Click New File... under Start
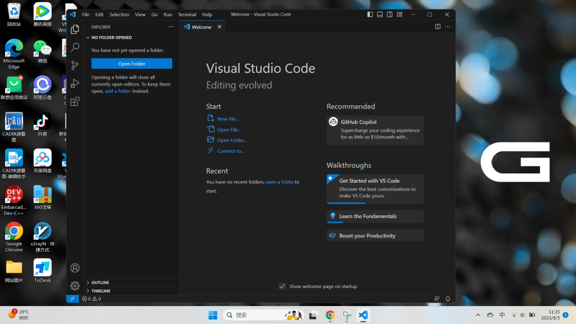576x324 pixels. pos(223,119)
